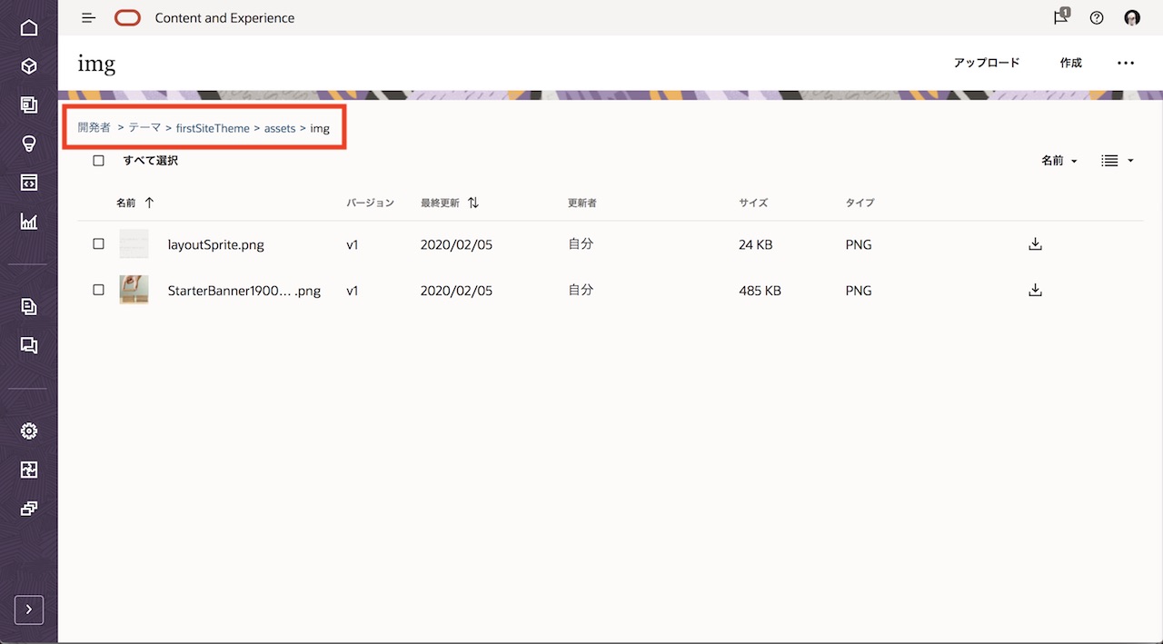Tick the checkbox for layoutSprite.png
The width and height of the screenshot is (1163, 644).
pyautogui.click(x=99, y=244)
